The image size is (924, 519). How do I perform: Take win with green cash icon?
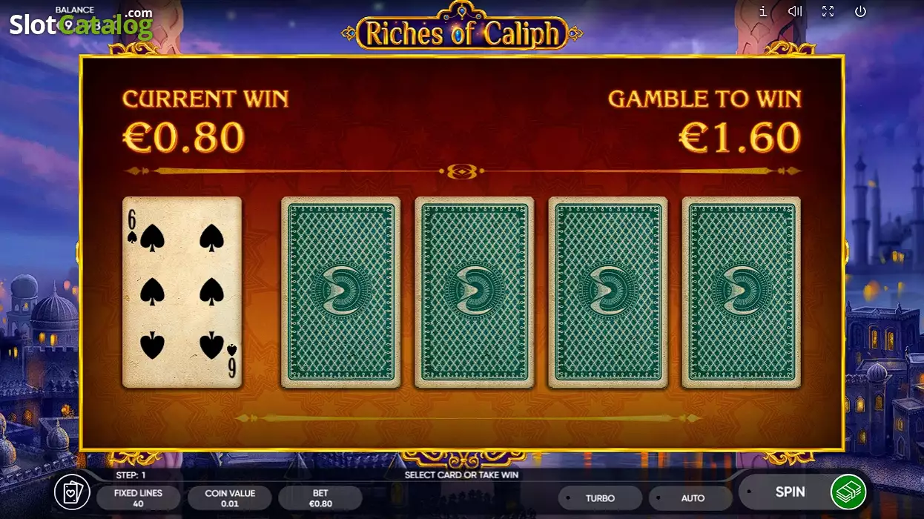click(x=848, y=492)
